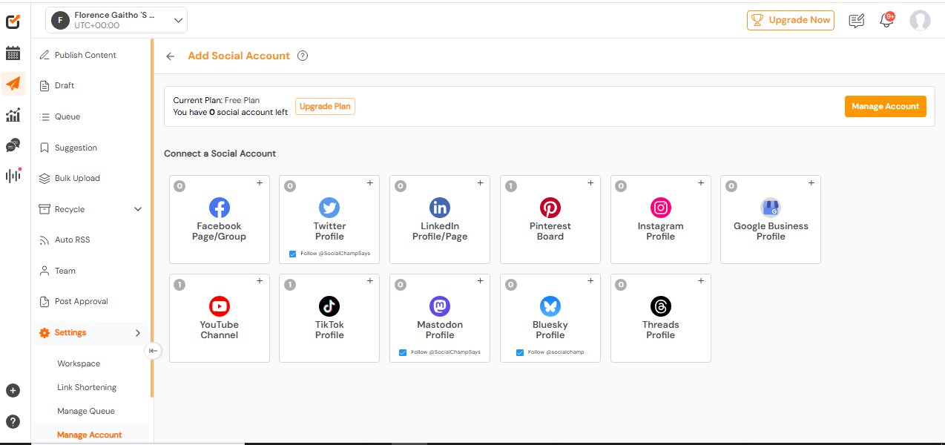This screenshot has height=445, width=945.
Task: Untick Follow @SocialChampSays on Twitter card
Action: (293, 254)
